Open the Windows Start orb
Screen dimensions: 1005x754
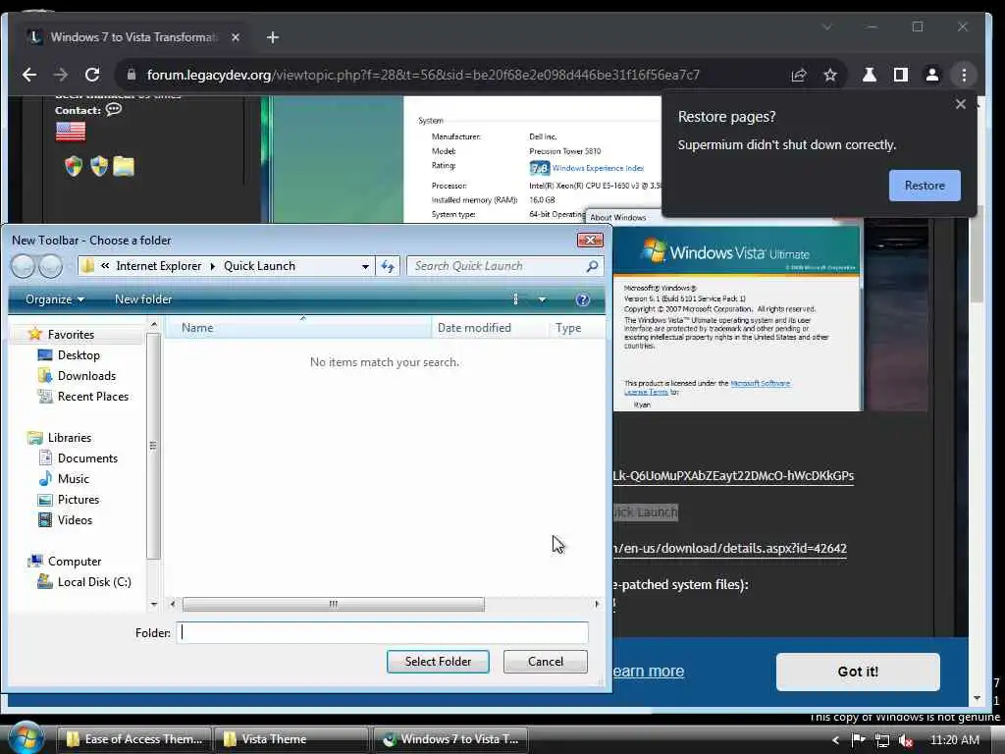point(25,737)
